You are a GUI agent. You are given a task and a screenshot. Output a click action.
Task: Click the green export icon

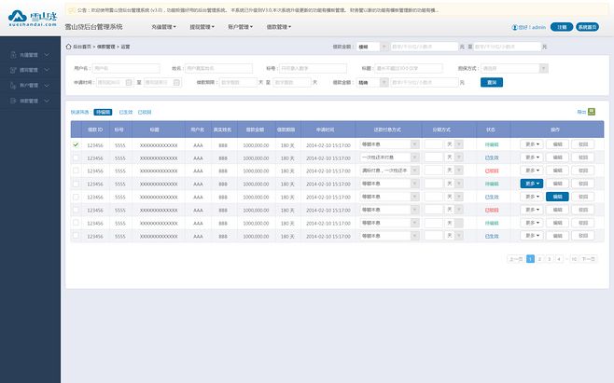(x=592, y=112)
